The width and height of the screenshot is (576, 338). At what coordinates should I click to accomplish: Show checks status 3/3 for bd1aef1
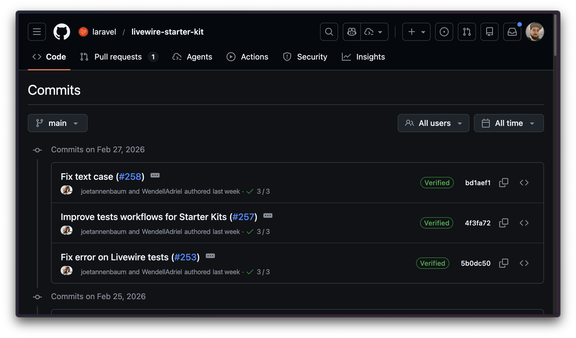pos(258,191)
